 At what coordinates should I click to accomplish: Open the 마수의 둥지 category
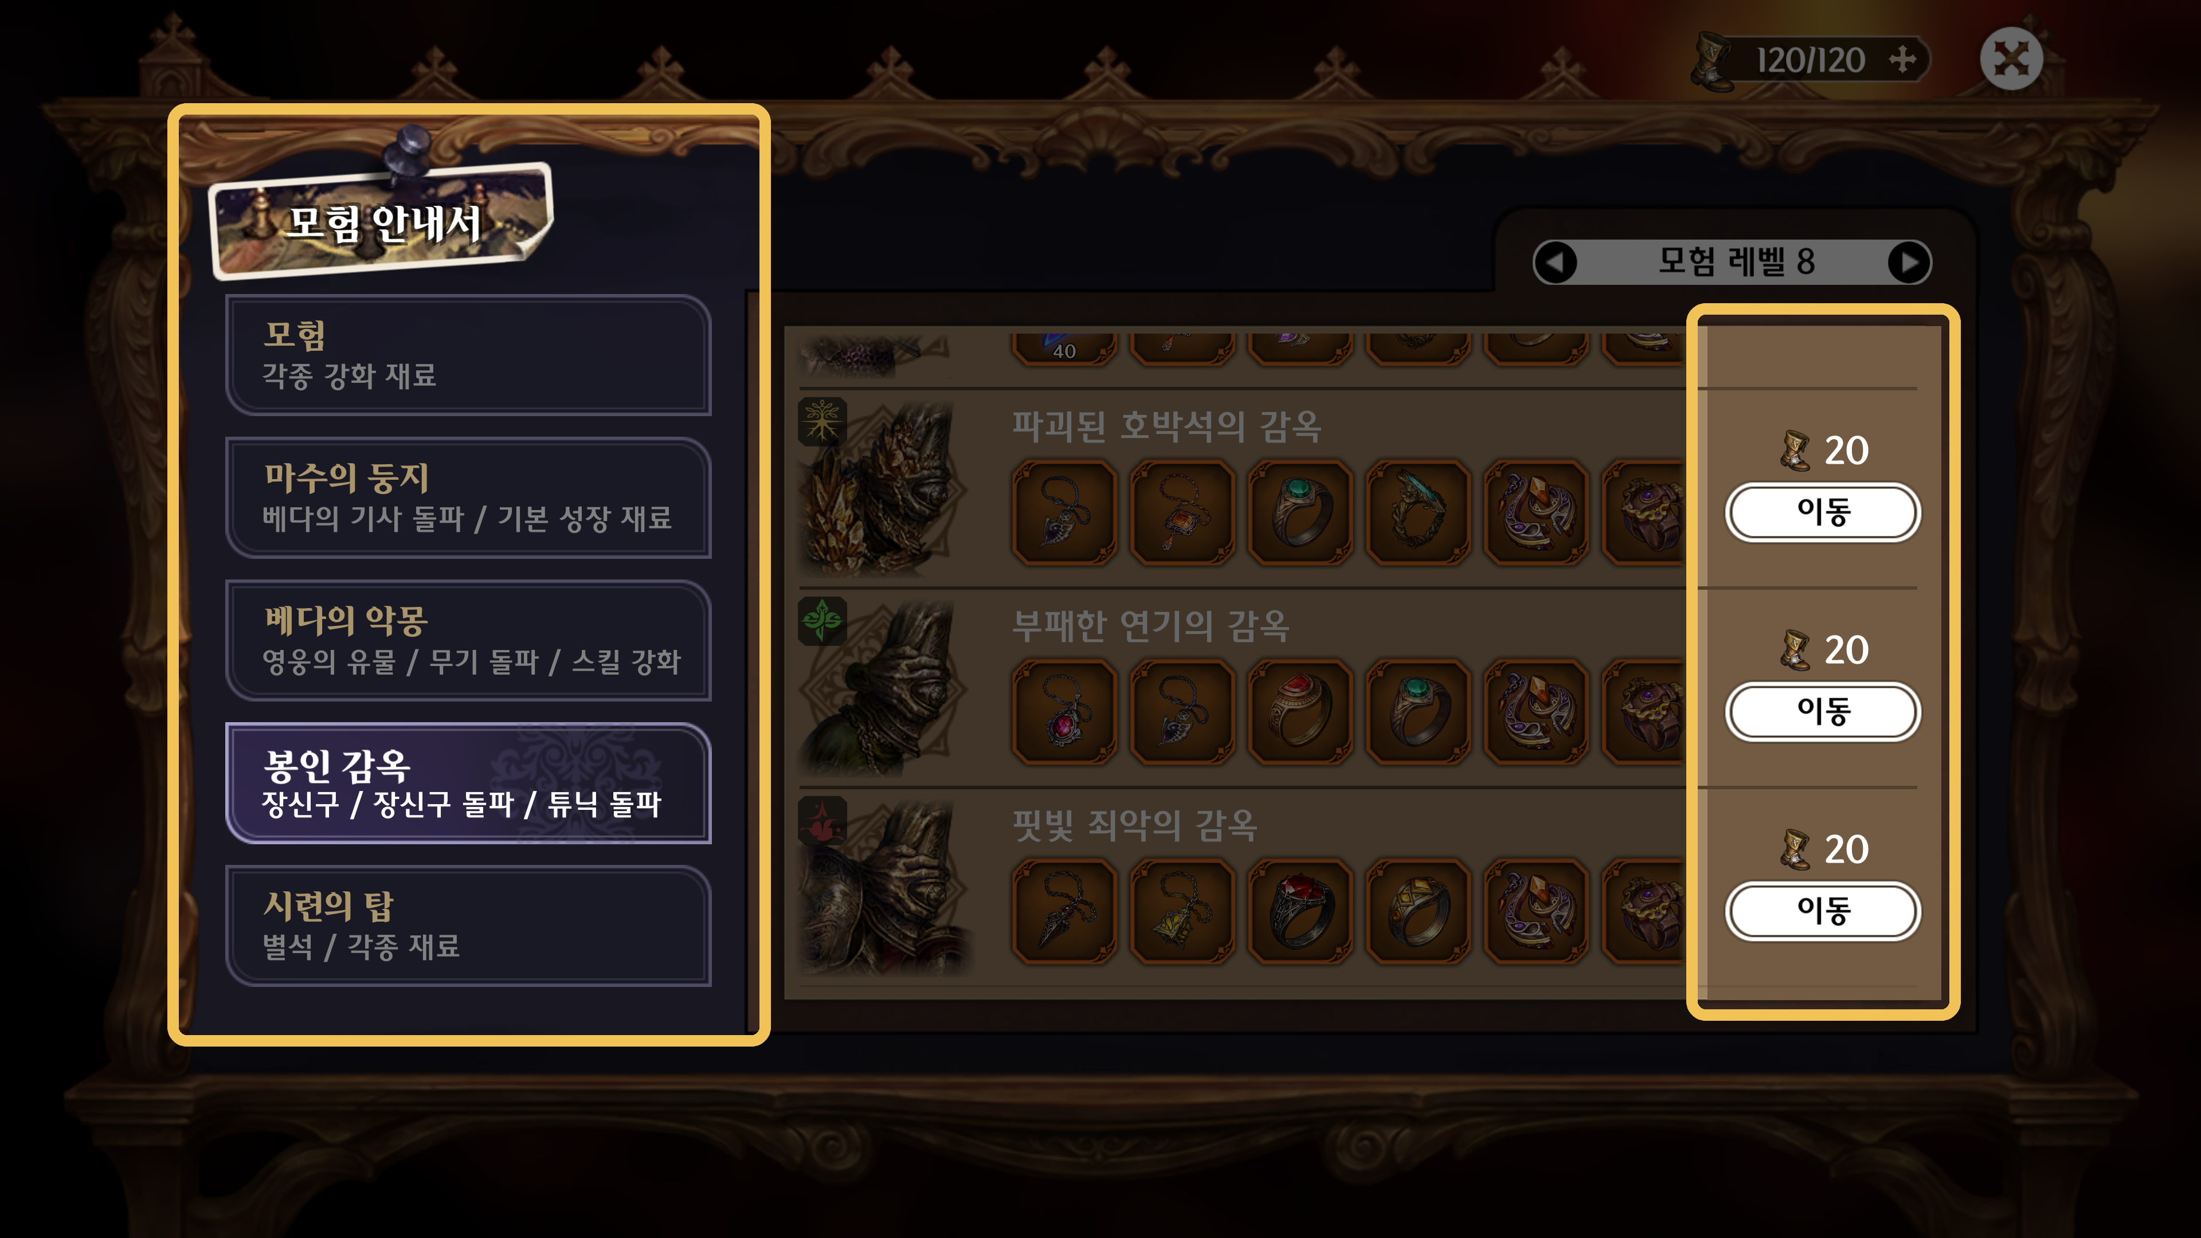coord(468,498)
